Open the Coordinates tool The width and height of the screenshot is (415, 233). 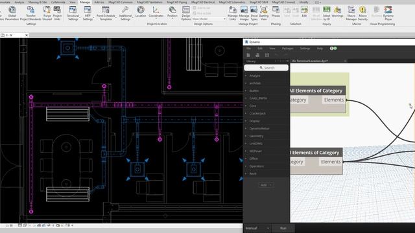156,12
